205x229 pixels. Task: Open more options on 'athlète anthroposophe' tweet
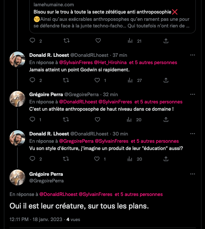click(193, 95)
